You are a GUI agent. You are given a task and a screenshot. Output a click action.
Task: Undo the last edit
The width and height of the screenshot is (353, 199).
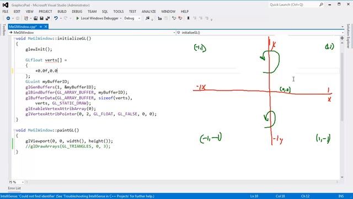pos(56,18)
